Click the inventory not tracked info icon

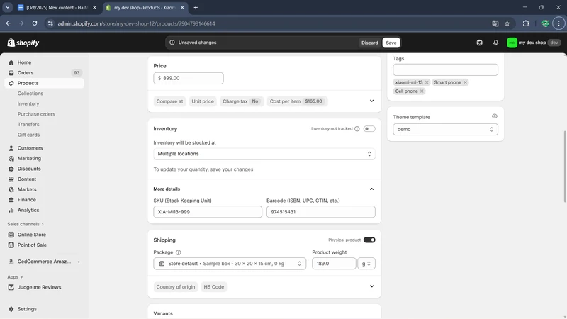click(x=357, y=129)
